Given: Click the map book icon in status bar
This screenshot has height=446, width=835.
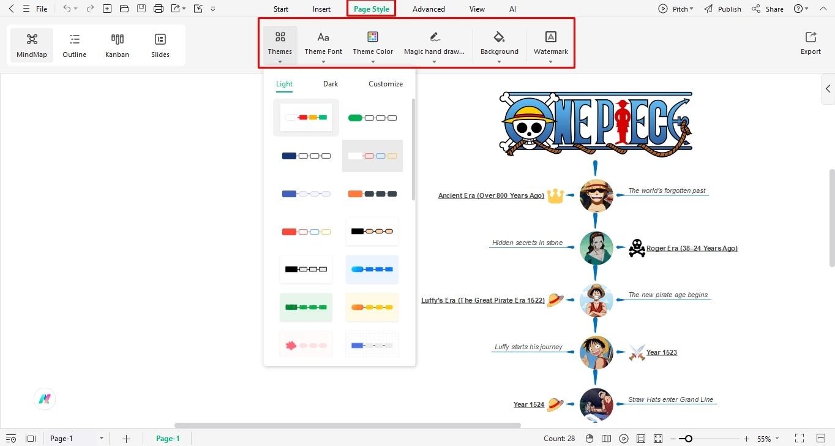Looking at the screenshot, I should pyautogui.click(x=607, y=439).
